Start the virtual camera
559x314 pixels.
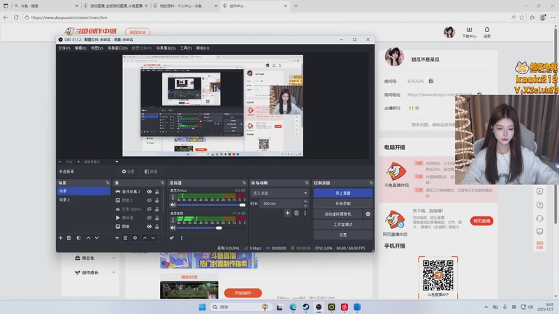(x=338, y=214)
